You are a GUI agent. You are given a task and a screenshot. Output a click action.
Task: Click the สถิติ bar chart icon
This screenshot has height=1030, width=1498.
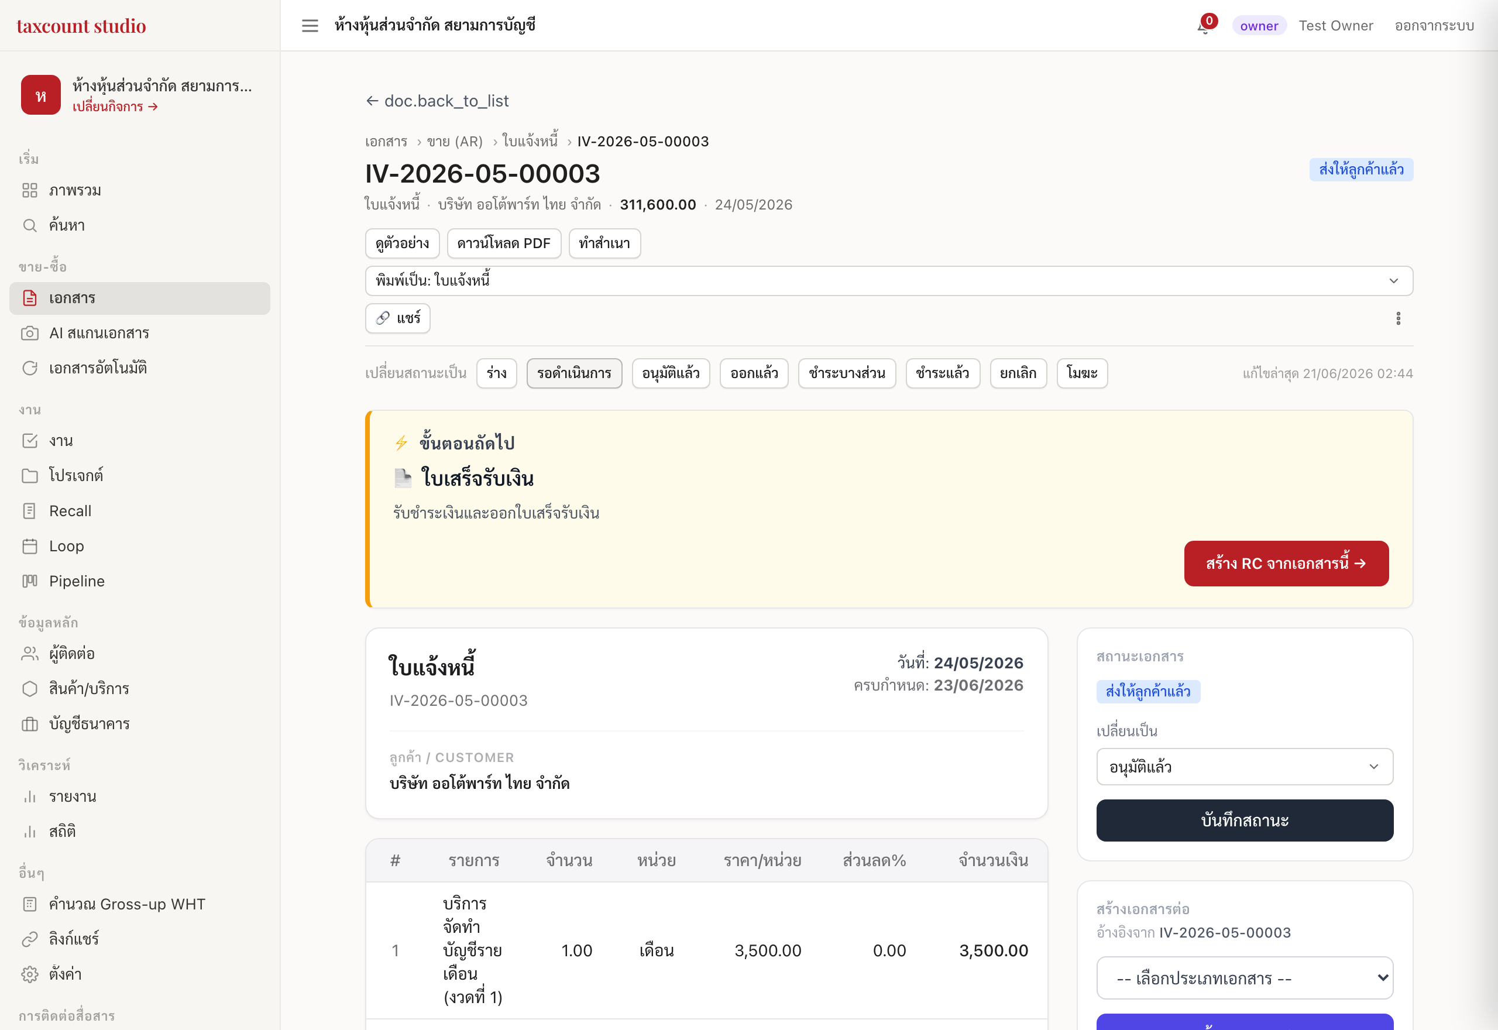[x=30, y=832]
